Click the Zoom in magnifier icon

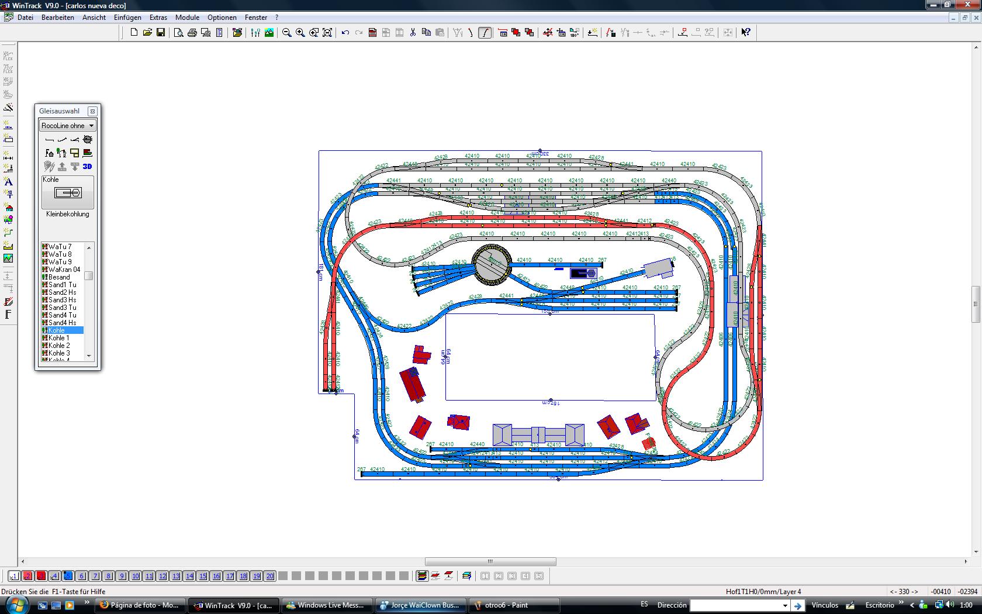point(300,33)
